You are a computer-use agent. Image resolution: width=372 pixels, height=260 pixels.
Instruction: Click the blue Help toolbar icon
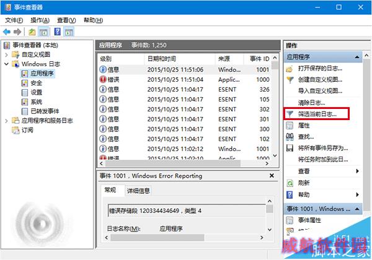[x=58, y=32]
